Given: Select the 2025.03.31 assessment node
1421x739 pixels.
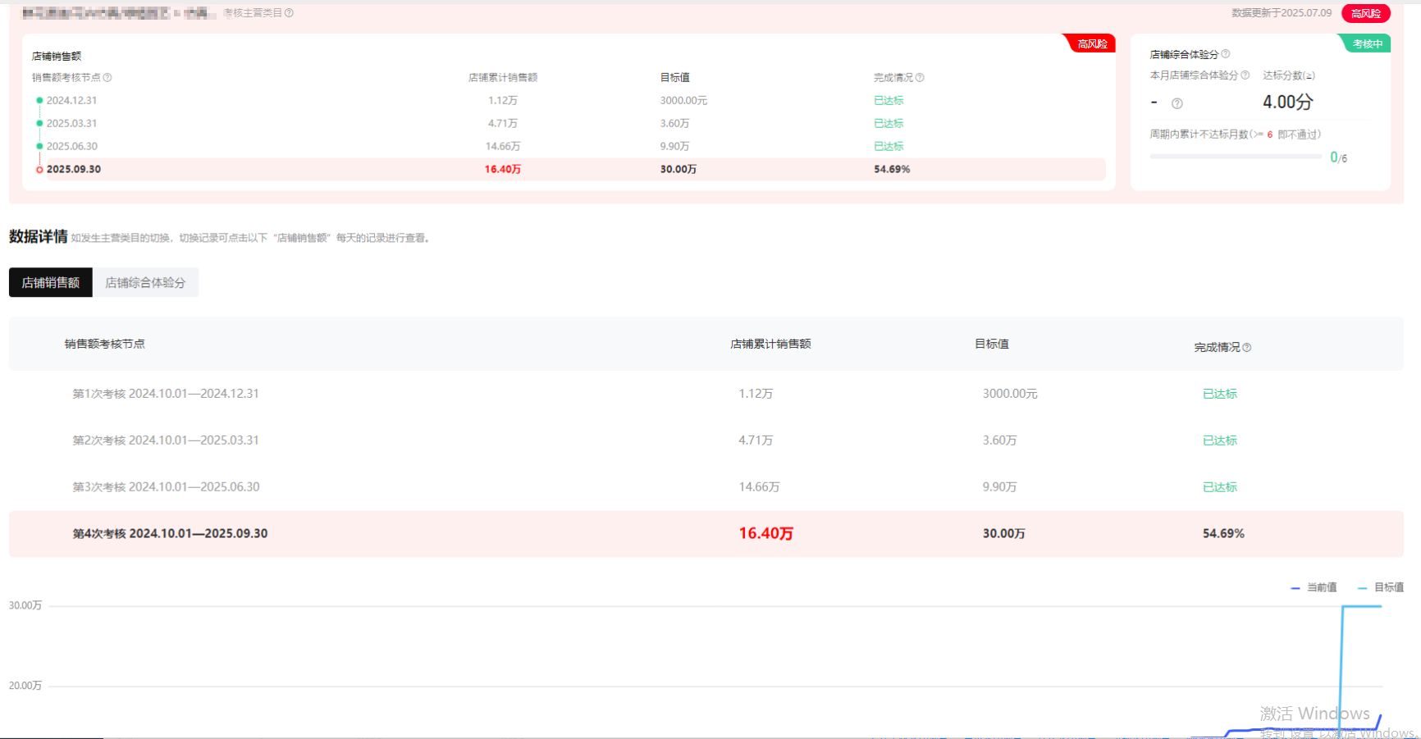Looking at the screenshot, I should click(71, 124).
